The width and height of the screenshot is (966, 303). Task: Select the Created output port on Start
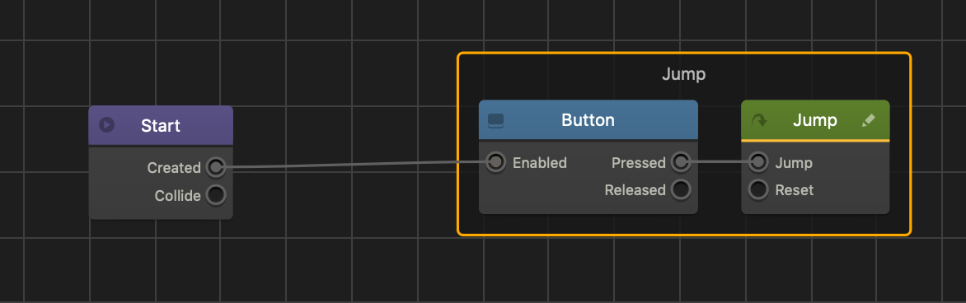(216, 167)
